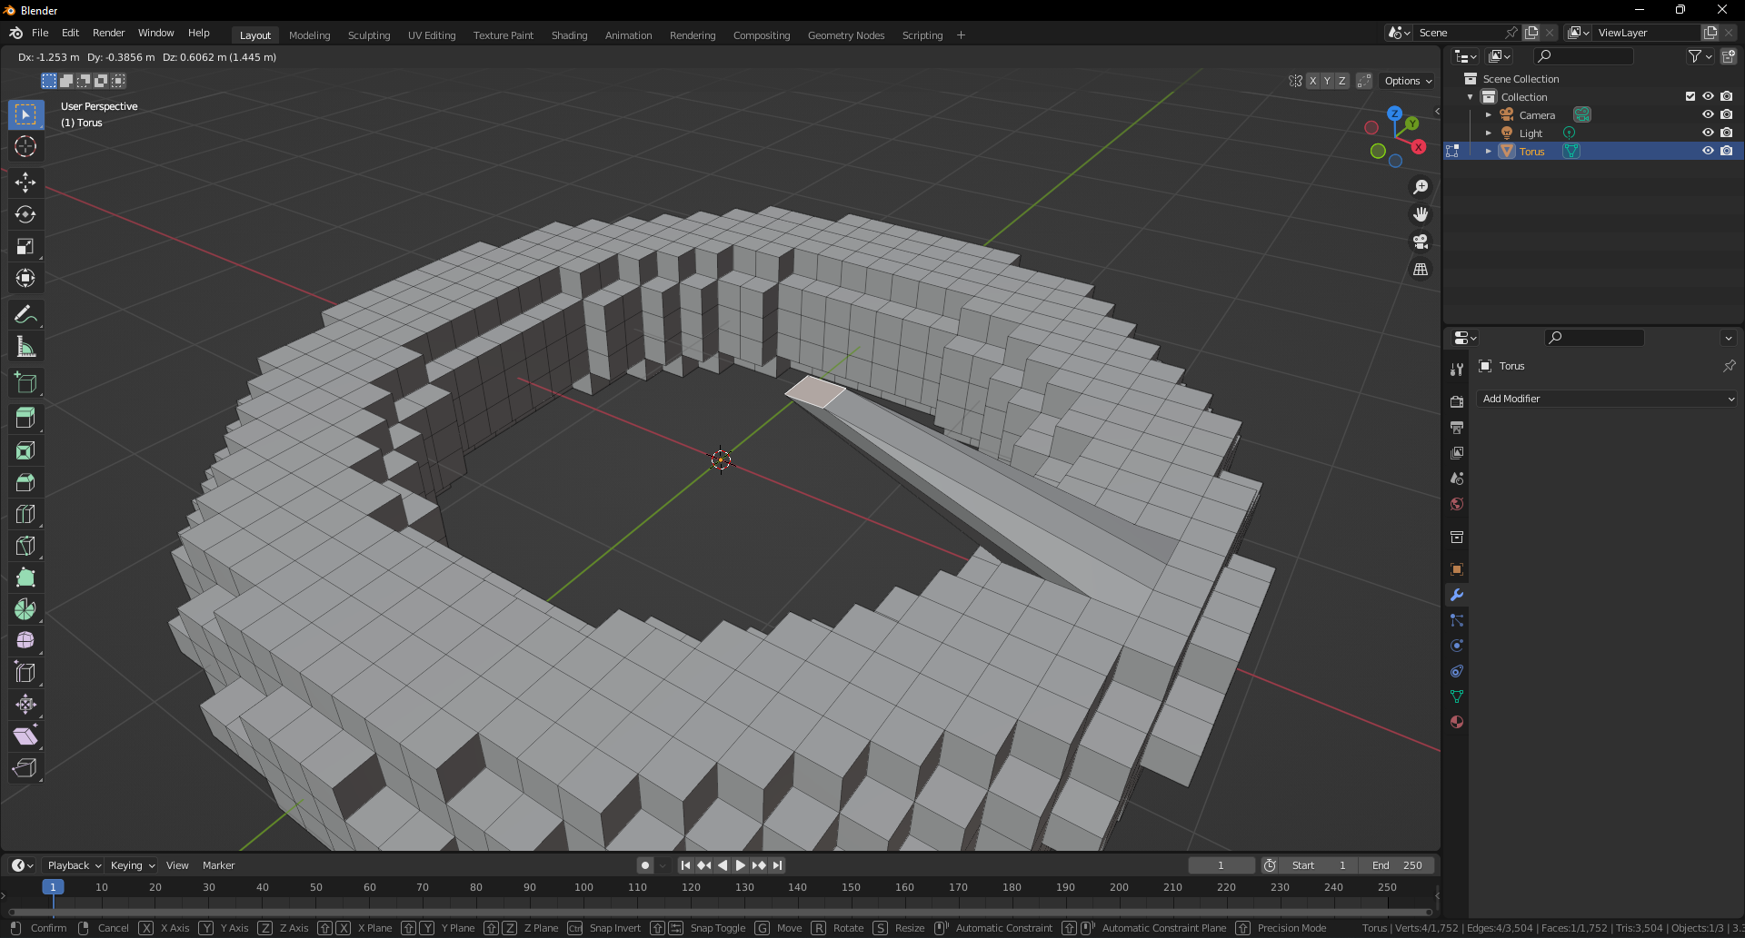
Task: Open the Add Modifier dropdown
Action: click(x=1607, y=399)
